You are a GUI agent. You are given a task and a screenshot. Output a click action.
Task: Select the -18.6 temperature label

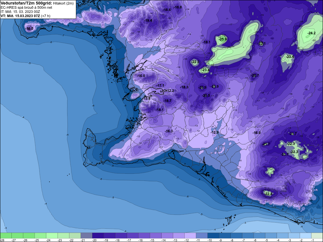[167, 10]
